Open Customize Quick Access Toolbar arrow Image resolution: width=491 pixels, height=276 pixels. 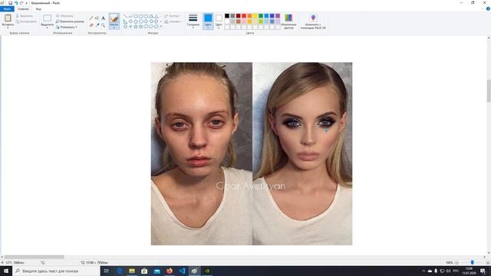coord(27,3)
